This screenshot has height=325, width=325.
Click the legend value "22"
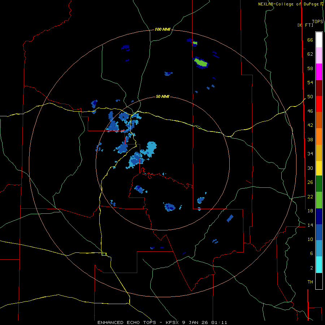(x=310, y=196)
